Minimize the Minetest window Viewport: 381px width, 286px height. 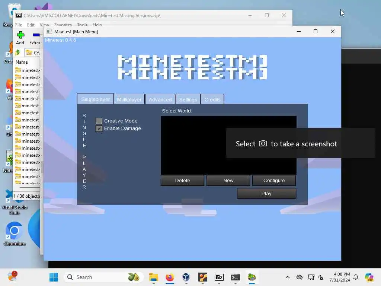(x=299, y=31)
